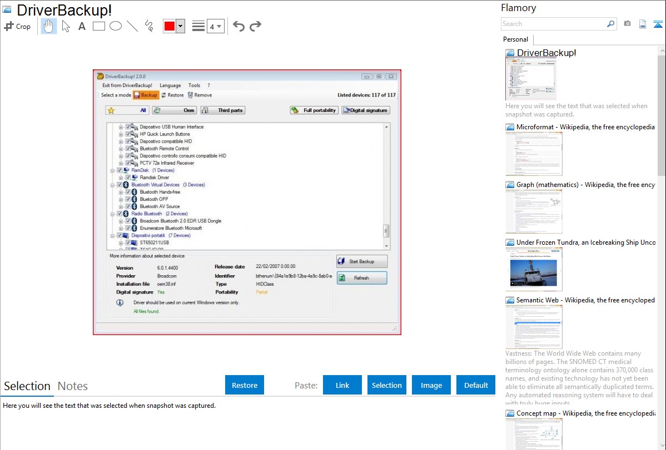Select the straight line tool
The width and height of the screenshot is (666, 450).
[x=132, y=26]
